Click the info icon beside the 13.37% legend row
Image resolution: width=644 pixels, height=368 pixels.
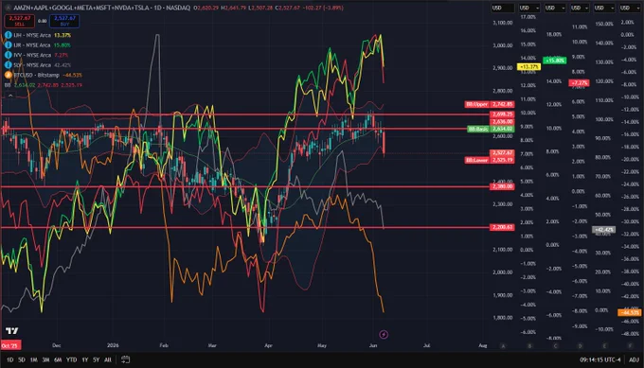click(x=8, y=35)
